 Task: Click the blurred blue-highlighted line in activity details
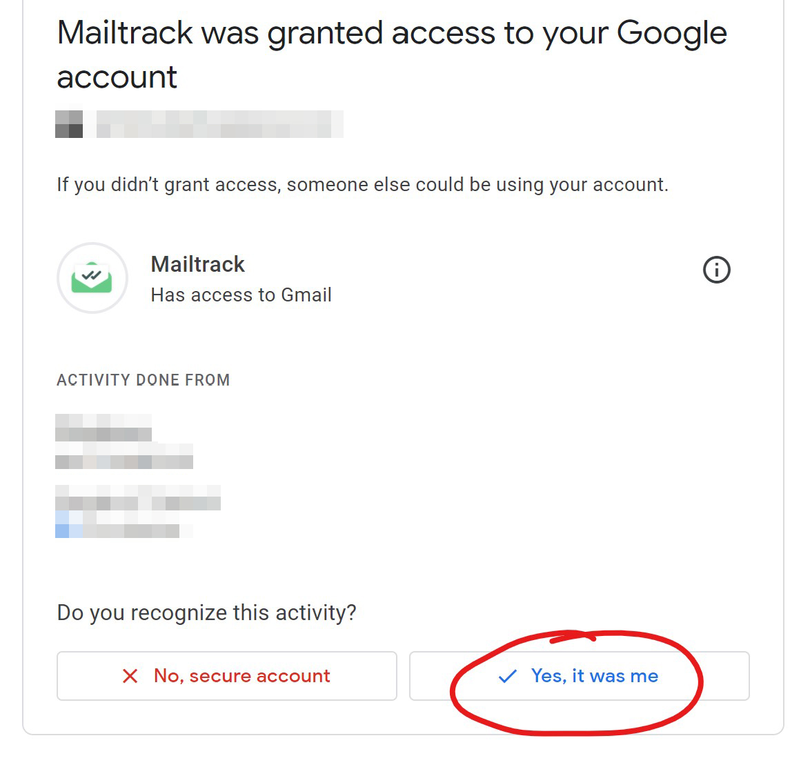pos(117,530)
